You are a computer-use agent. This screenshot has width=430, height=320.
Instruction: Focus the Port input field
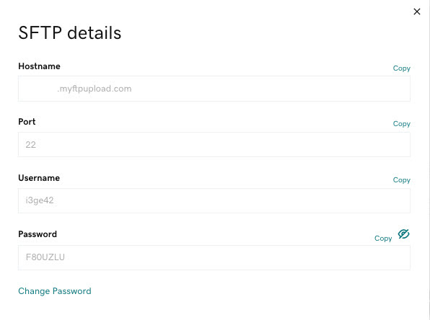(x=214, y=144)
